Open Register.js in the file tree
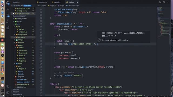Viewport: 173px width, 97px height. [x=23, y=61]
